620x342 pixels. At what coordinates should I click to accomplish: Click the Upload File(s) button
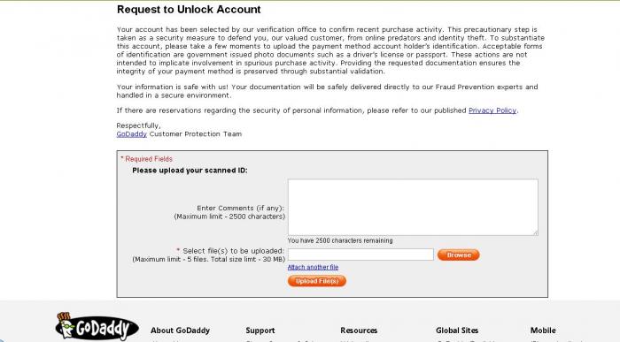pos(317,281)
